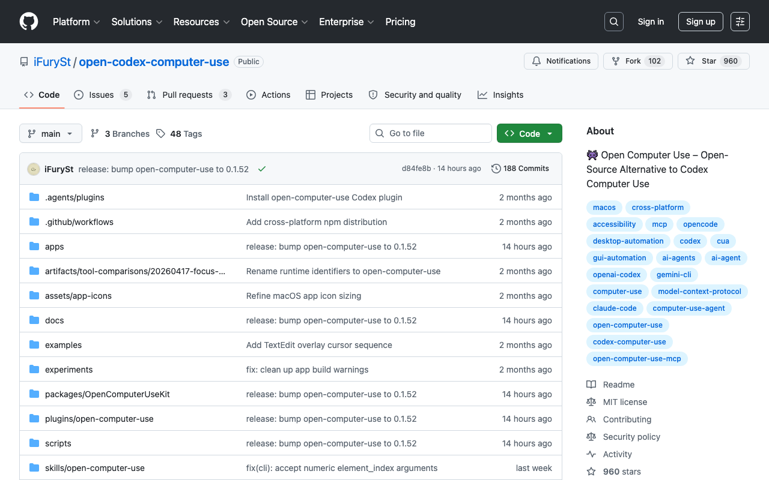Open the skills/open-computer-use folder
Viewport: 769px width, 480px height.
(95, 468)
